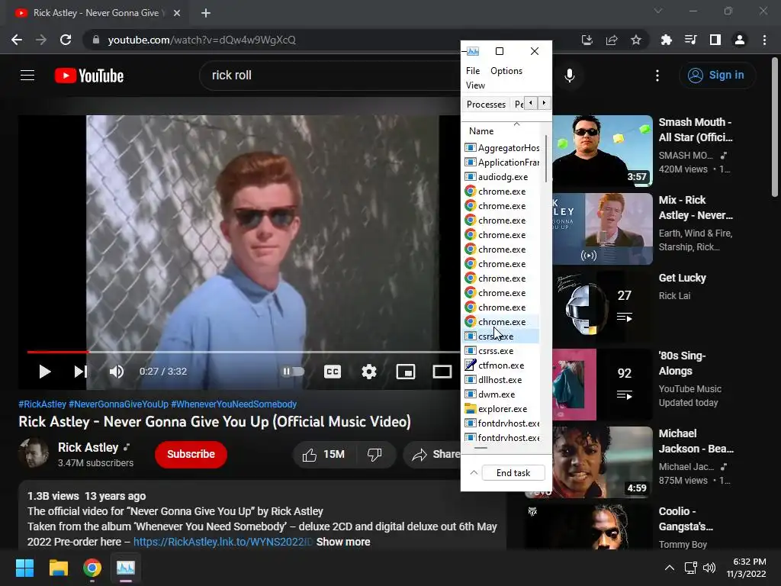Image resolution: width=781 pixels, height=586 pixels.
Task: Click the video progress bar
Action: pyautogui.click(x=243, y=352)
